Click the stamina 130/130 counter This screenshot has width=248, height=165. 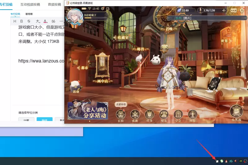click(x=209, y=11)
